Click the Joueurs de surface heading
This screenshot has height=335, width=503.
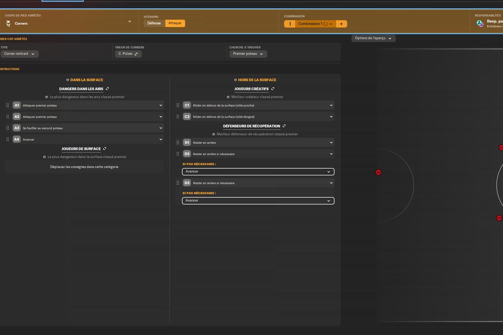(81, 149)
